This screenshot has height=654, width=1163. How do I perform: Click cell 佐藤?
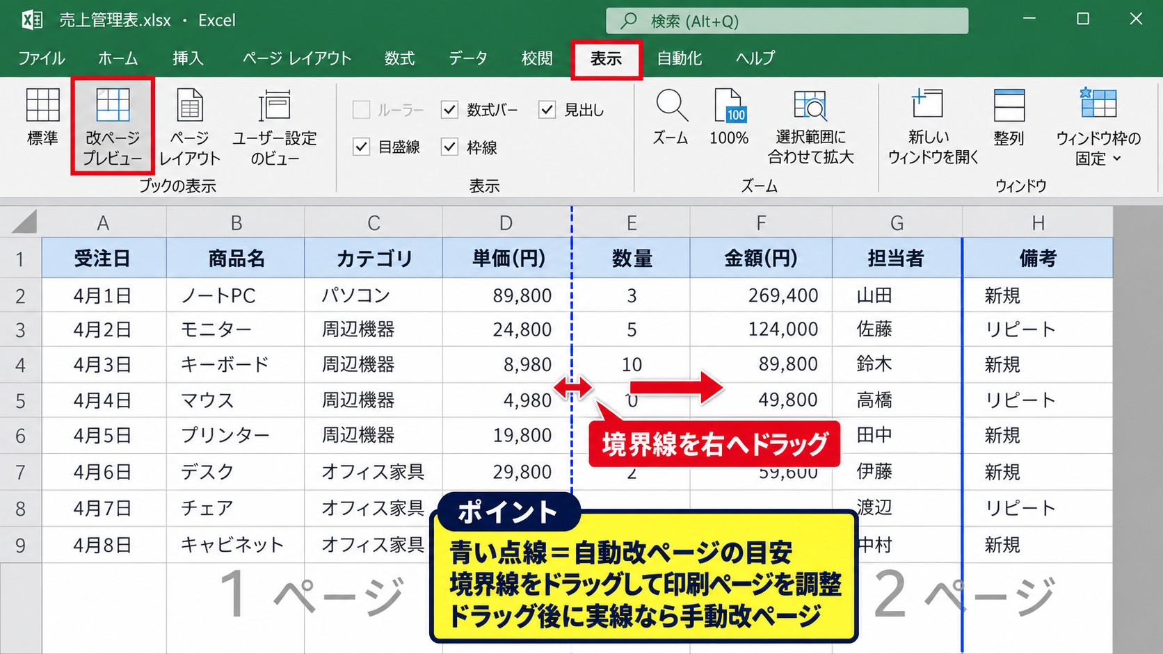click(897, 329)
